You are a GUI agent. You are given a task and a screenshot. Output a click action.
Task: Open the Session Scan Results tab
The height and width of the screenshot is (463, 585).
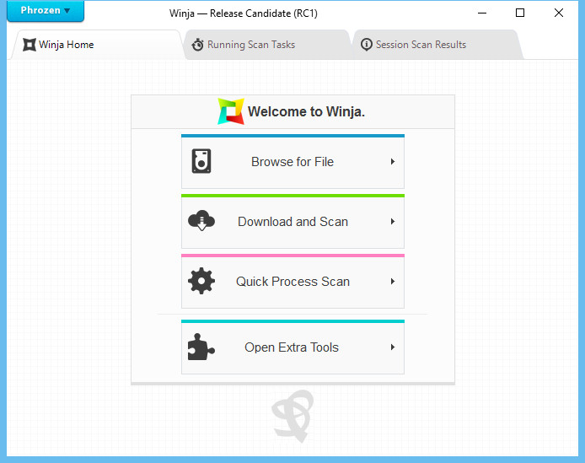pos(437,45)
